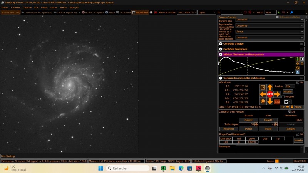308x173 pixels.
Task: Collapse the Contrôles d'image section
Action: [x=221, y=44]
